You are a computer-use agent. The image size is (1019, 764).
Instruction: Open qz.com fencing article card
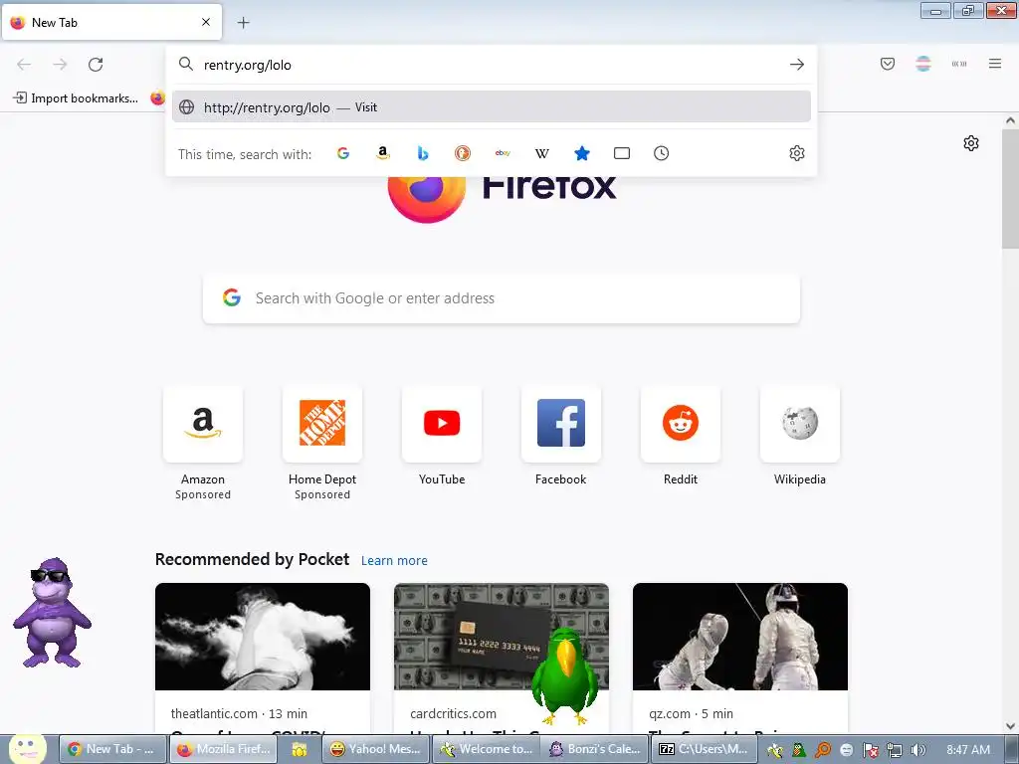(x=740, y=659)
